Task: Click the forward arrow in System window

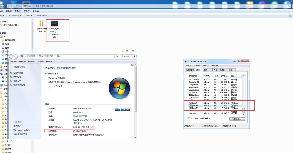Action: point(16,56)
